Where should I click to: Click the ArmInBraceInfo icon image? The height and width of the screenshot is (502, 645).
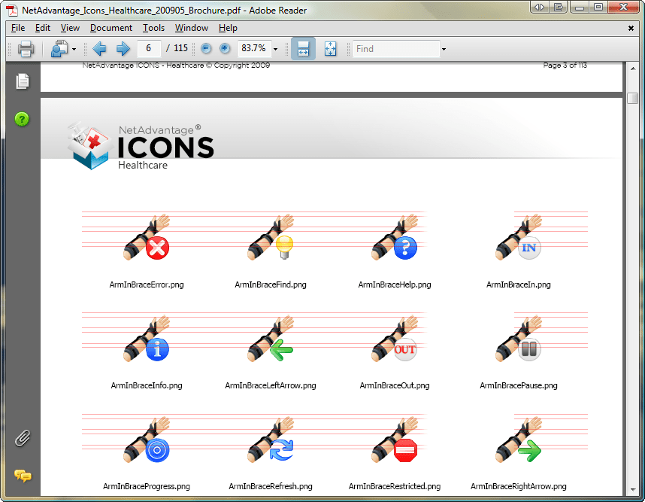[x=147, y=339]
